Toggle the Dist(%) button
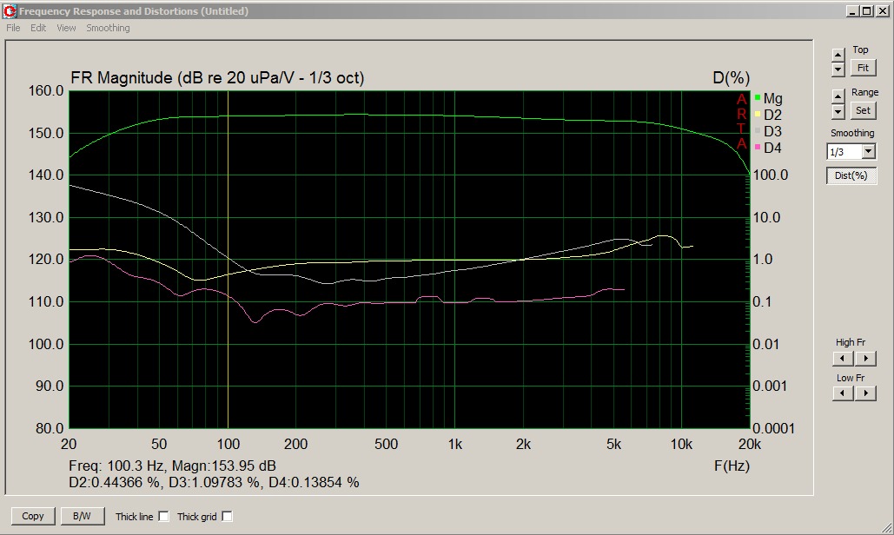The image size is (894, 535). click(x=851, y=175)
